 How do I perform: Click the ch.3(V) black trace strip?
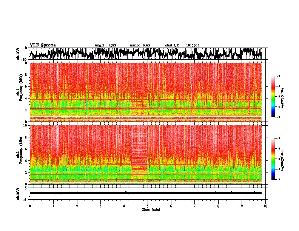point(146,193)
